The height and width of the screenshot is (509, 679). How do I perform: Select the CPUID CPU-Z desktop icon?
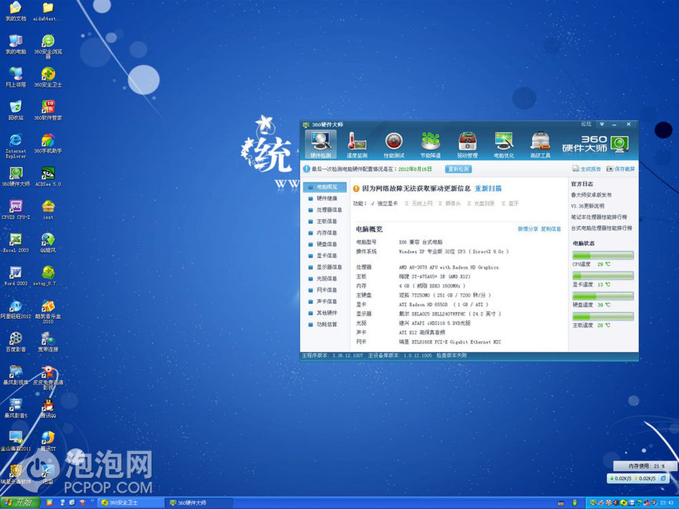pyautogui.click(x=16, y=210)
